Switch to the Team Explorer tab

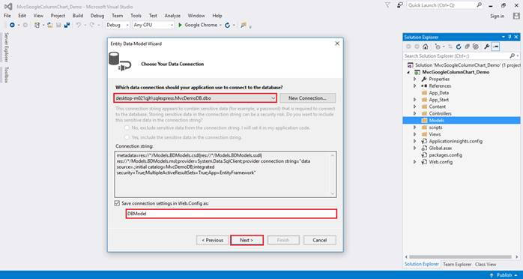coord(457,264)
